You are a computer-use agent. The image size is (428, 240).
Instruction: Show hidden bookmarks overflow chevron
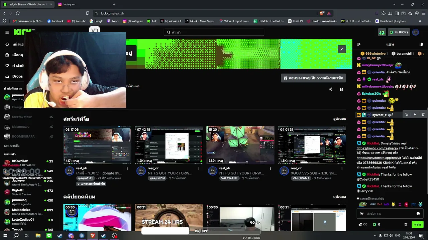[420, 21]
